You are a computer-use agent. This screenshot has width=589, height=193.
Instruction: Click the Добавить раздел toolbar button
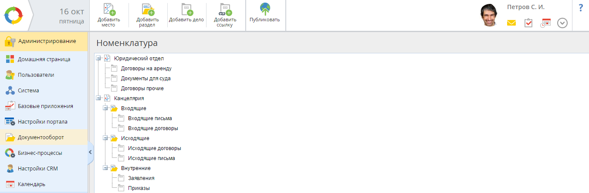pyautogui.click(x=148, y=16)
